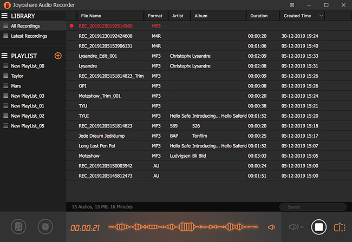The image size is (352, 242).
Task: Click the Duration column header
Action: pyautogui.click(x=259, y=16)
